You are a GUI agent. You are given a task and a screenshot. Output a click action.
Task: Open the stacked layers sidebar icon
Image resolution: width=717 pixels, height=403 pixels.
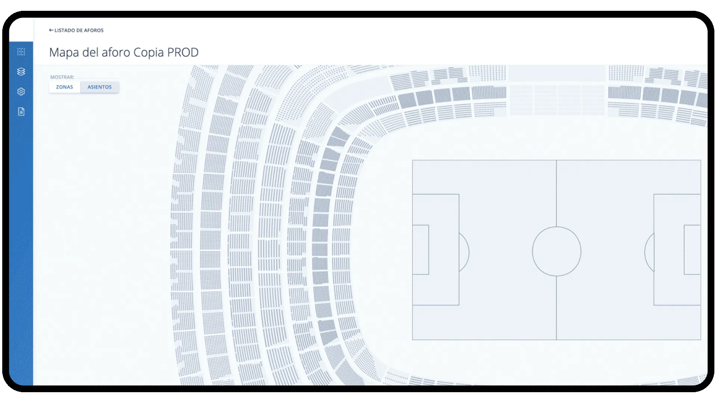pyautogui.click(x=21, y=72)
